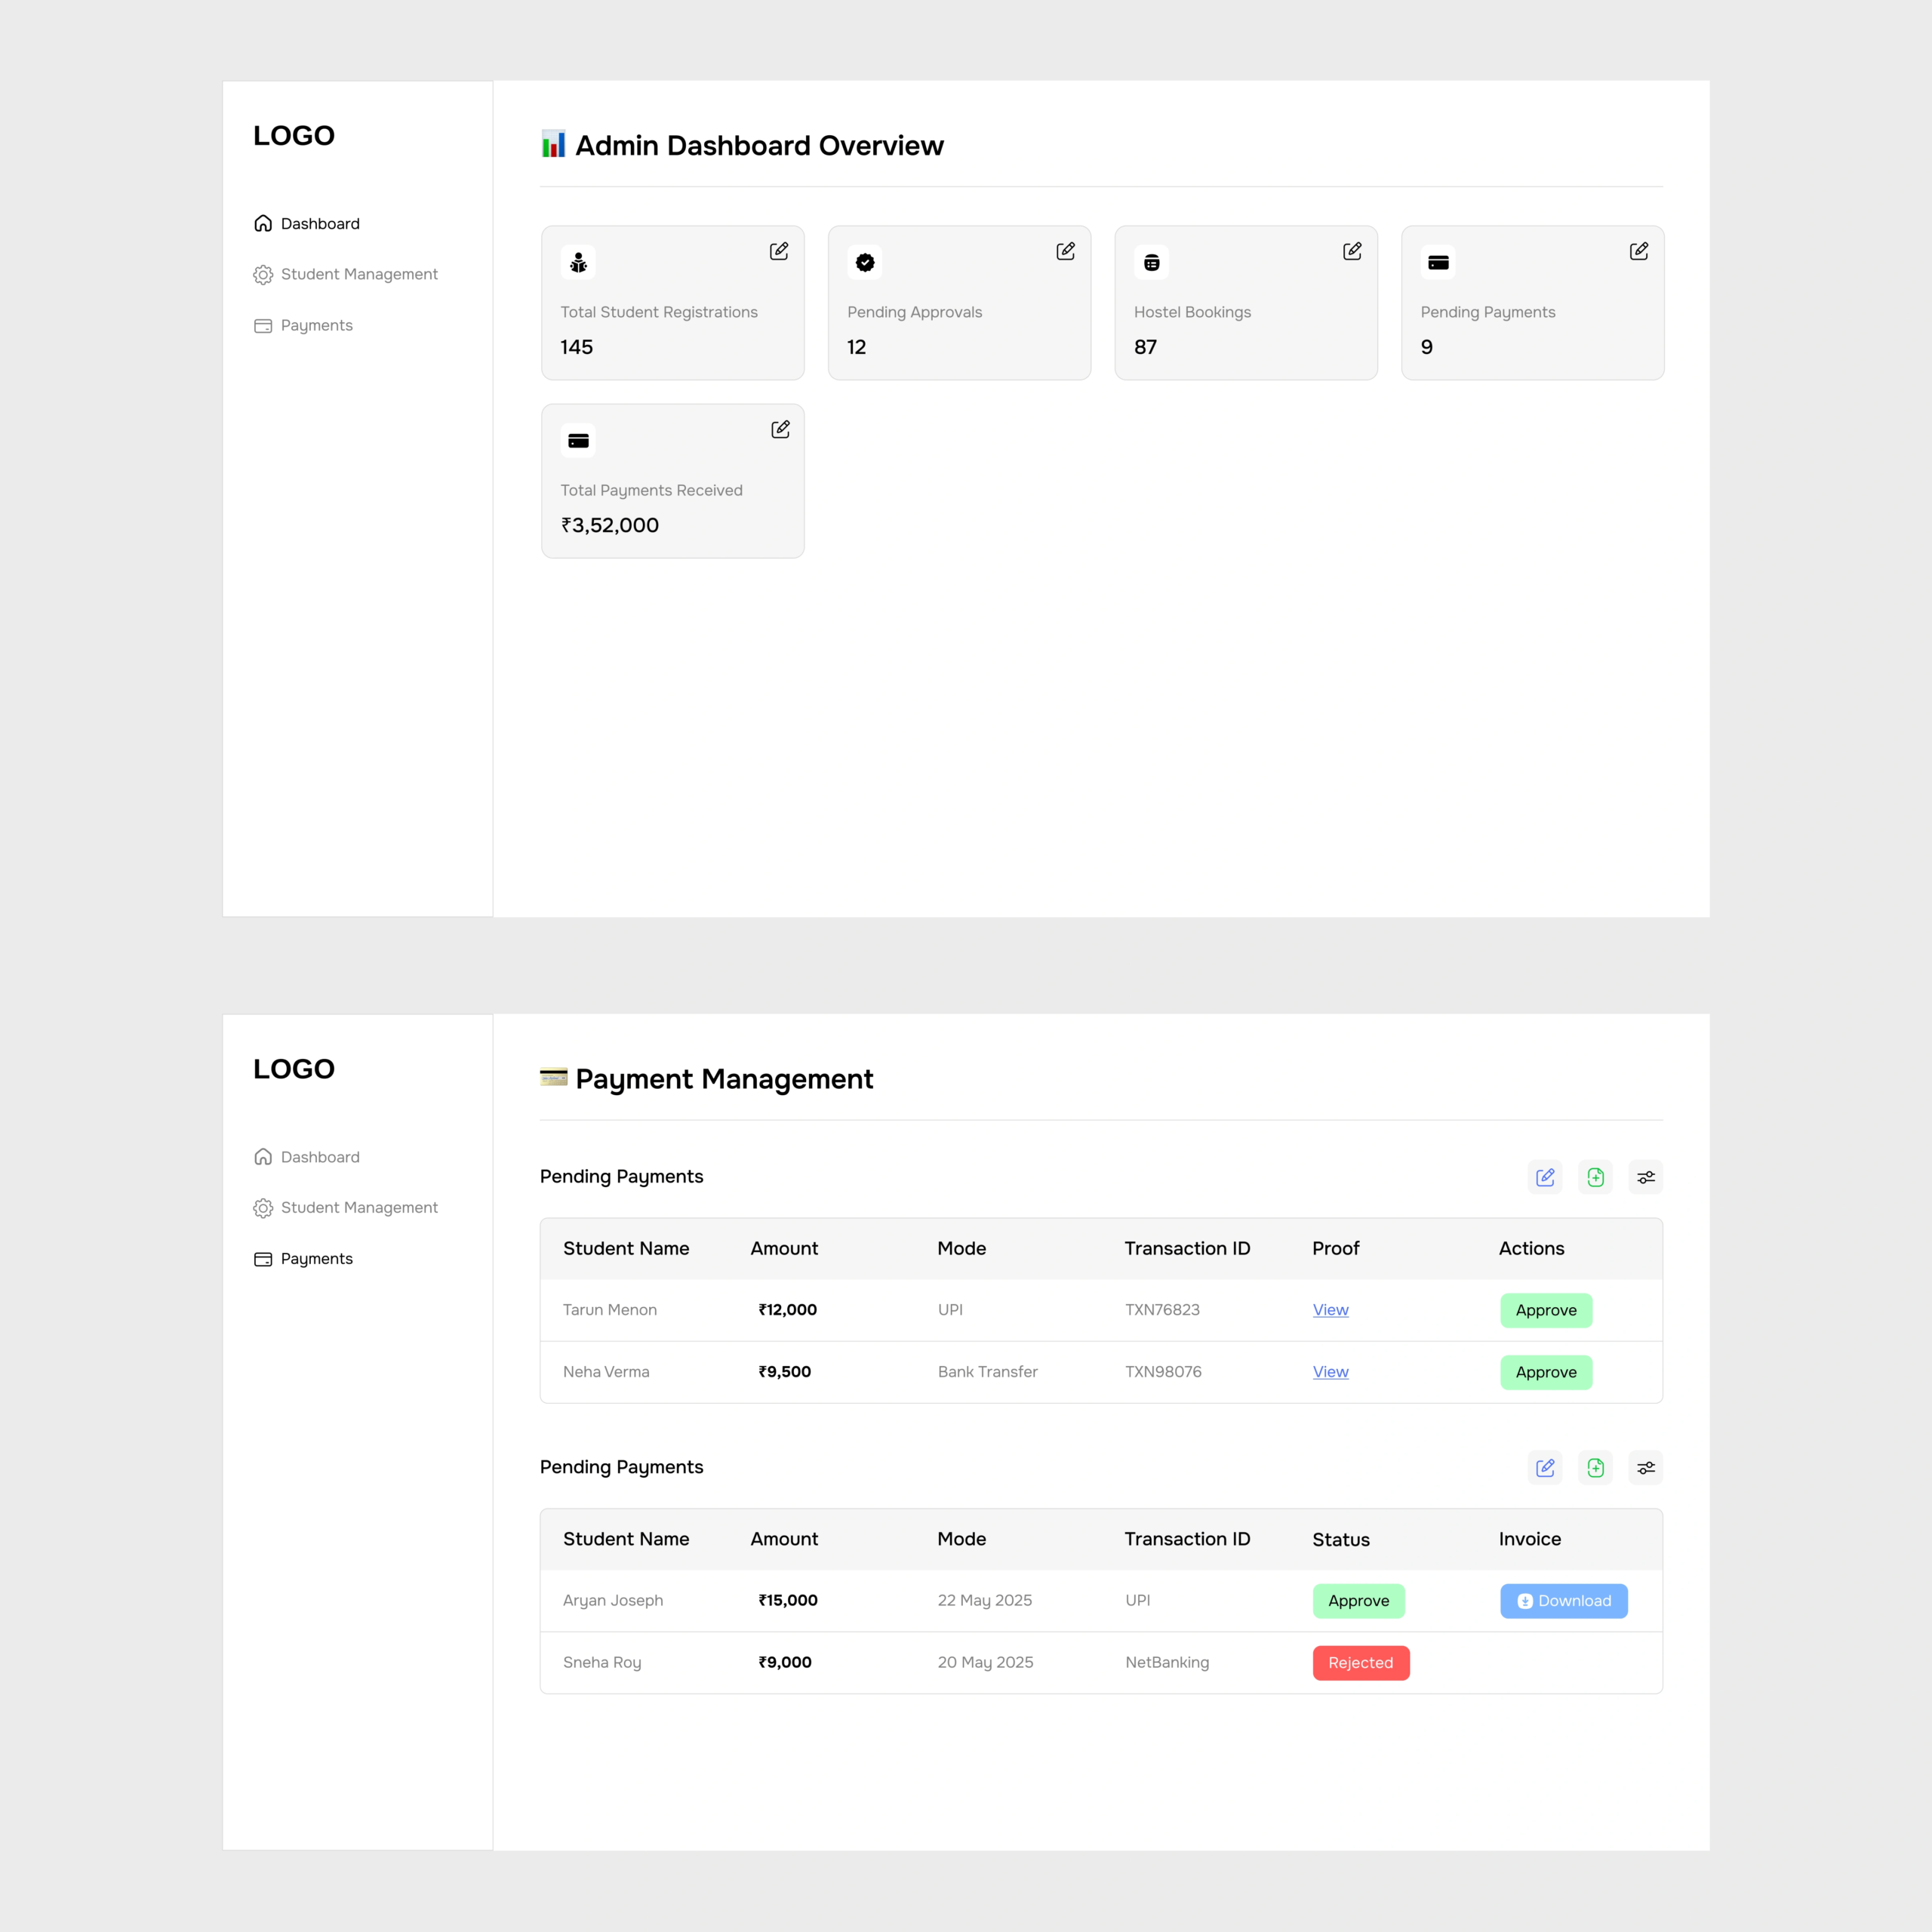
Task: Click filter icon above first payments table
Action: (1646, 1177)
